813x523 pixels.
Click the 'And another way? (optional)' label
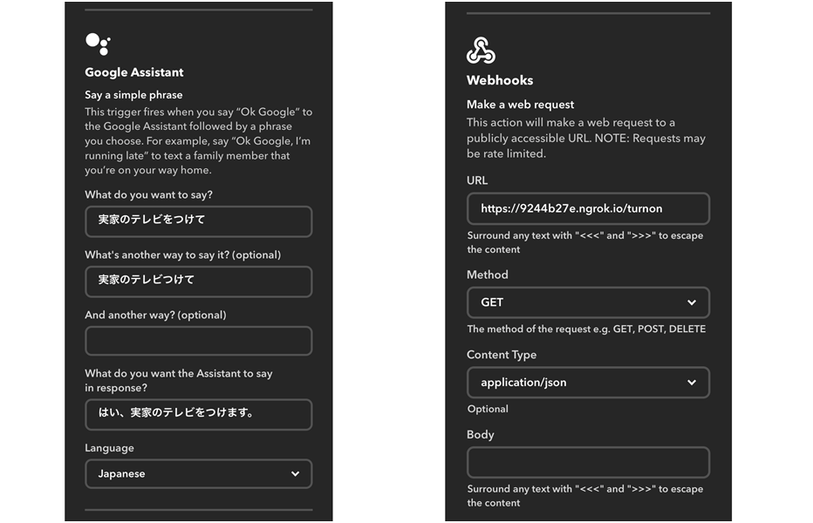click(155, 316)
